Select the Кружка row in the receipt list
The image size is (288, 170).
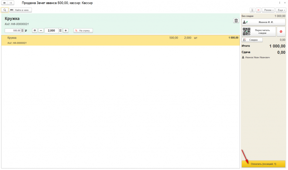120,40
